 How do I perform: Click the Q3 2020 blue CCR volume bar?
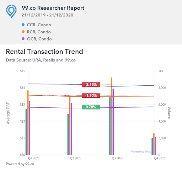click(x=110, y=126)
